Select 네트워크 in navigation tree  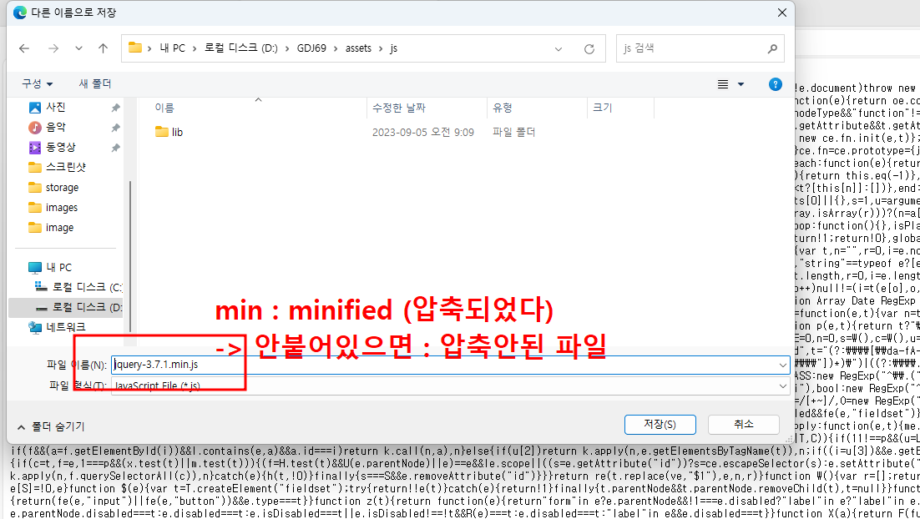65,327
